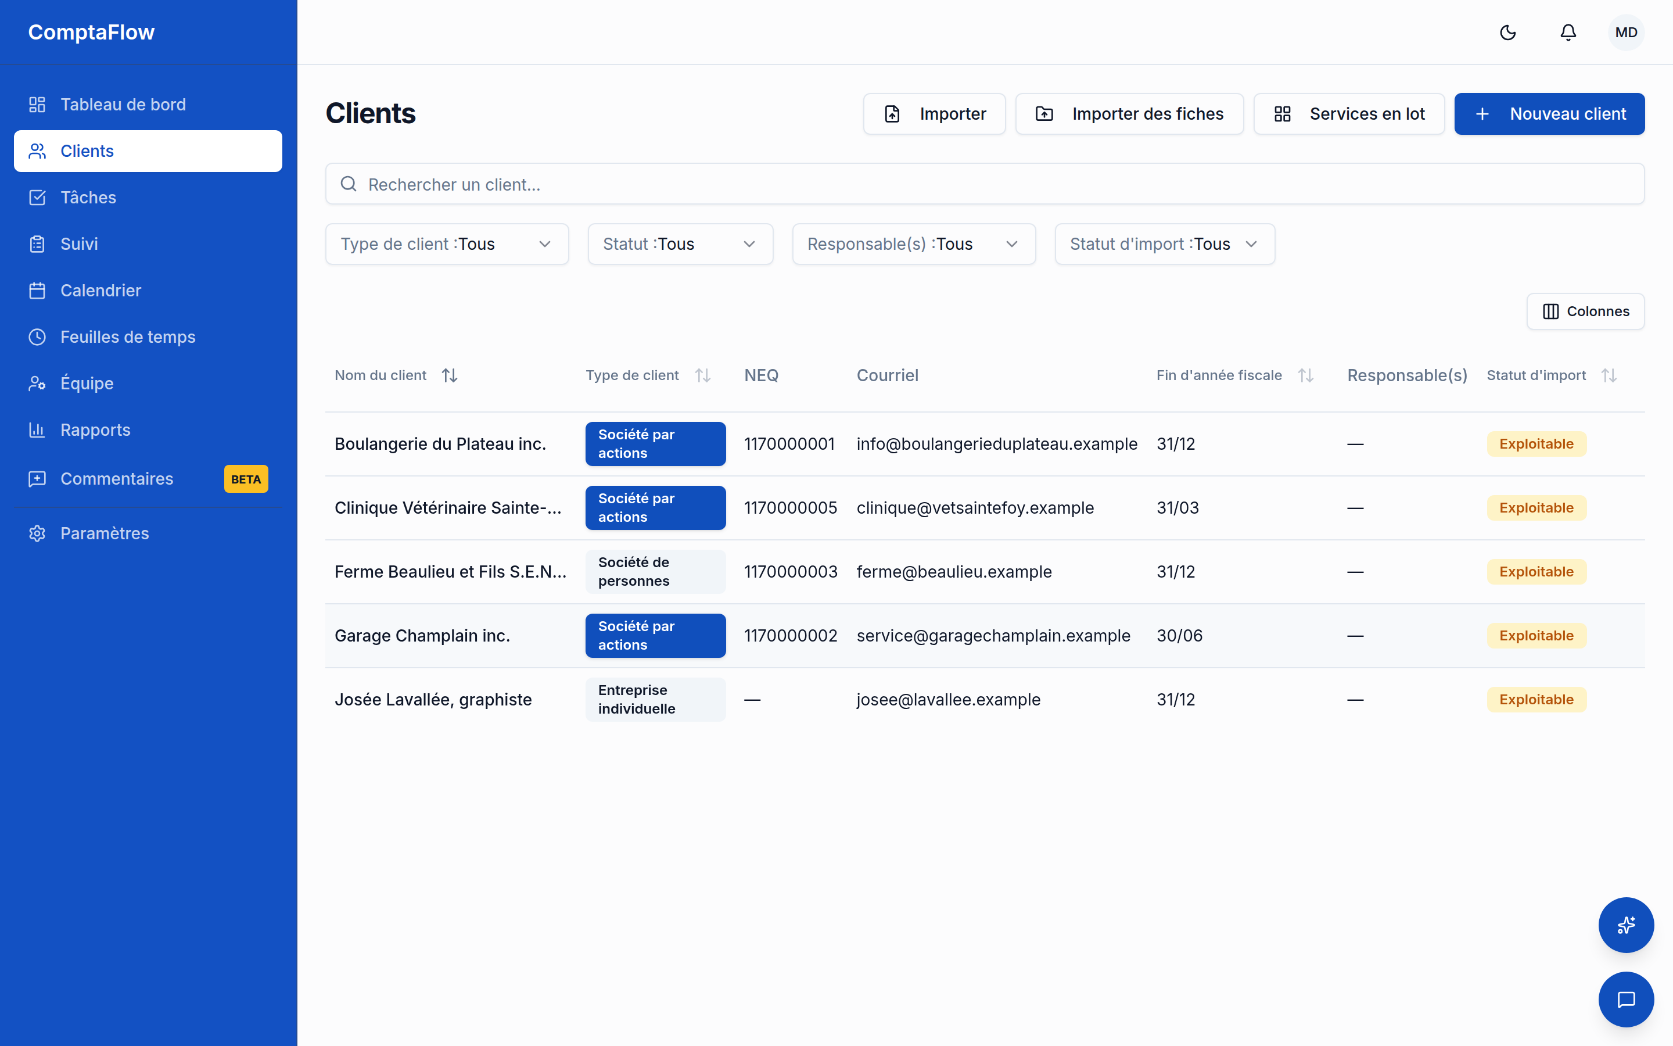
Task: Open notifications bell
Action: coord(1568,33)
